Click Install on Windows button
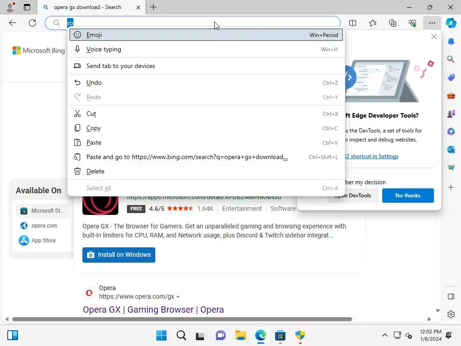 [119, 255]
